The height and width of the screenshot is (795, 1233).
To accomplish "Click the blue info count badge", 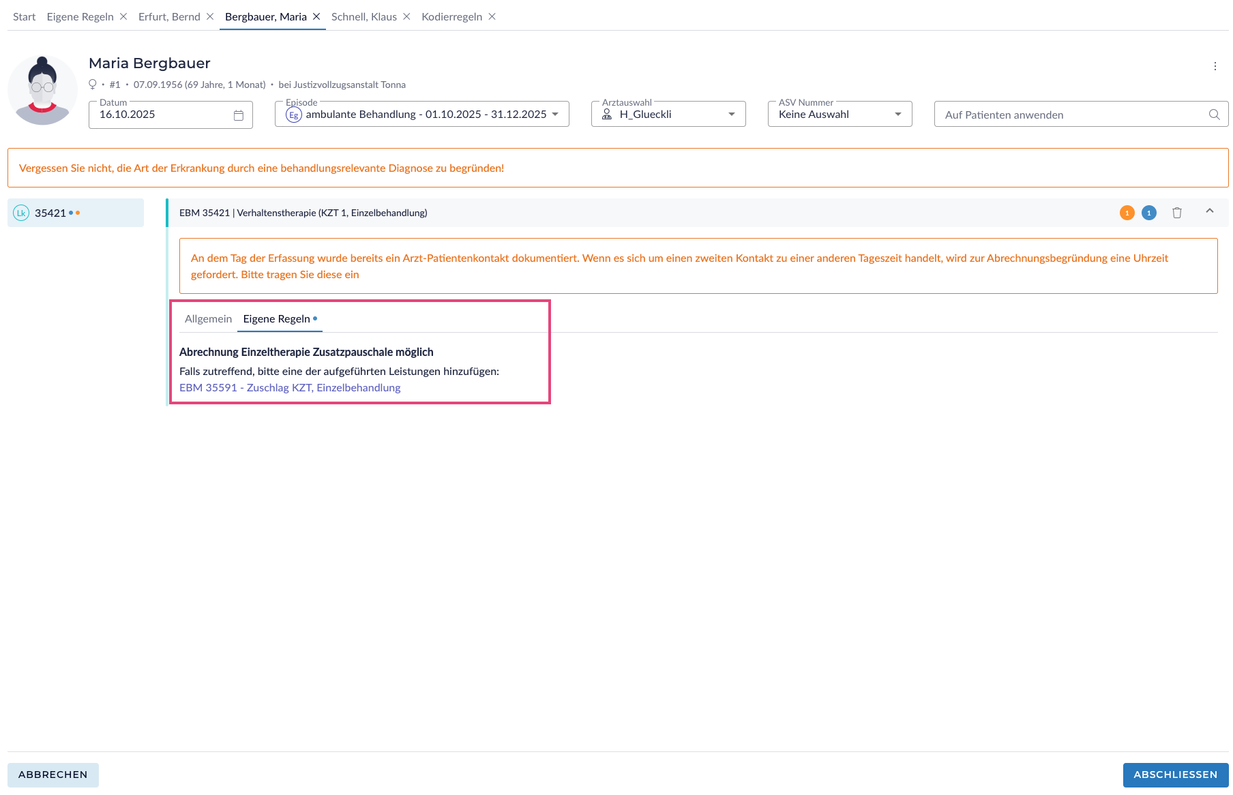I will click(1148, 213).
